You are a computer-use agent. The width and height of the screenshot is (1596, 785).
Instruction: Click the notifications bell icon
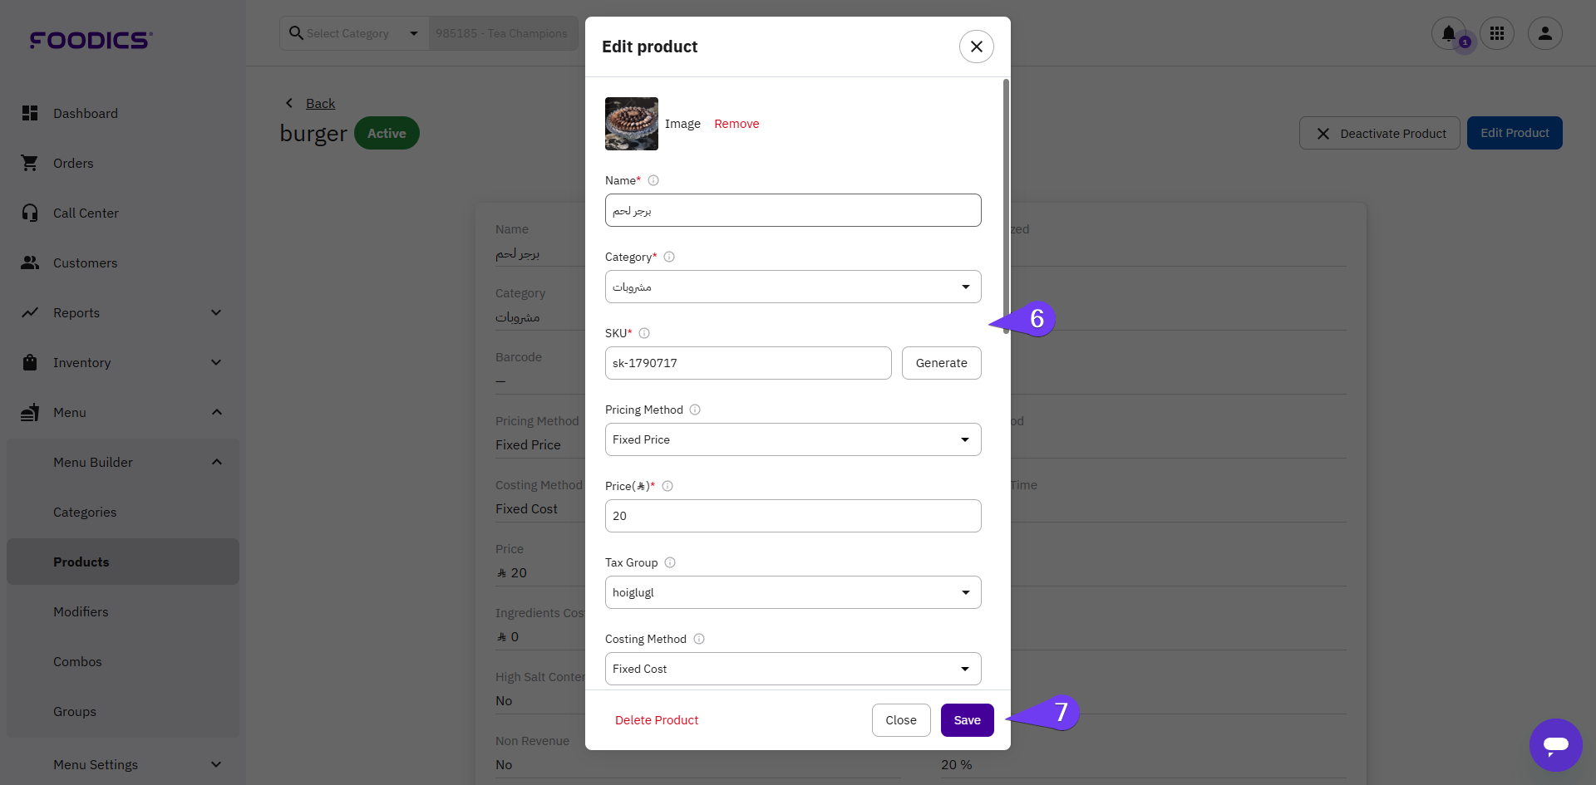(x=1448, y=33)
